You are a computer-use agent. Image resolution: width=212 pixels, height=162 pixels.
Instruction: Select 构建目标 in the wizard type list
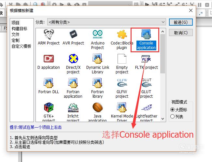19,29
